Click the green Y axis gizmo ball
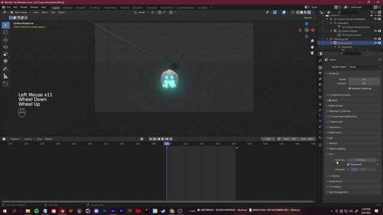Viewport: 383px width, 215px height. [x=306, y=30]
